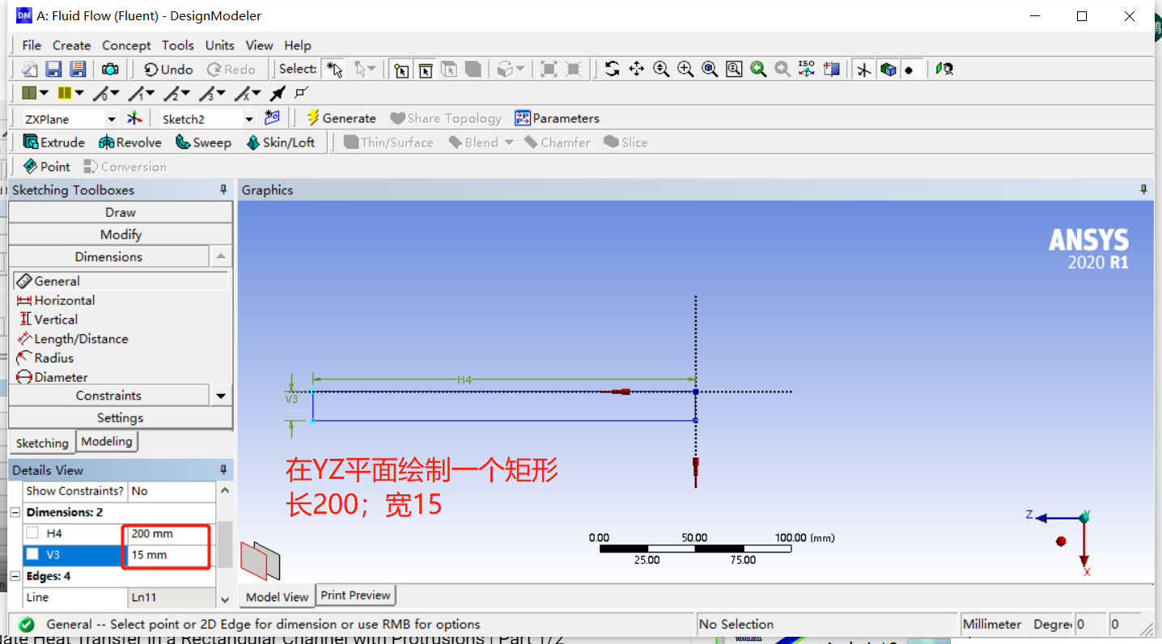Viewport: 1162px width, 644px height.
Task: Open the Sketch2 sketch dropdown
Action: click(x=249, y=119)
